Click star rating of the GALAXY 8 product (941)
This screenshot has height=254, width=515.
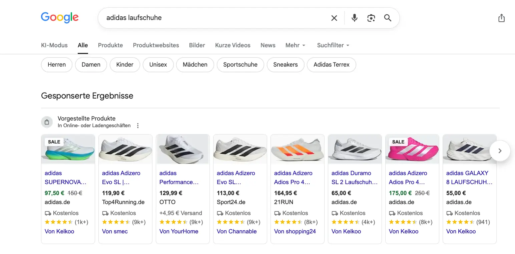[460, 222]
